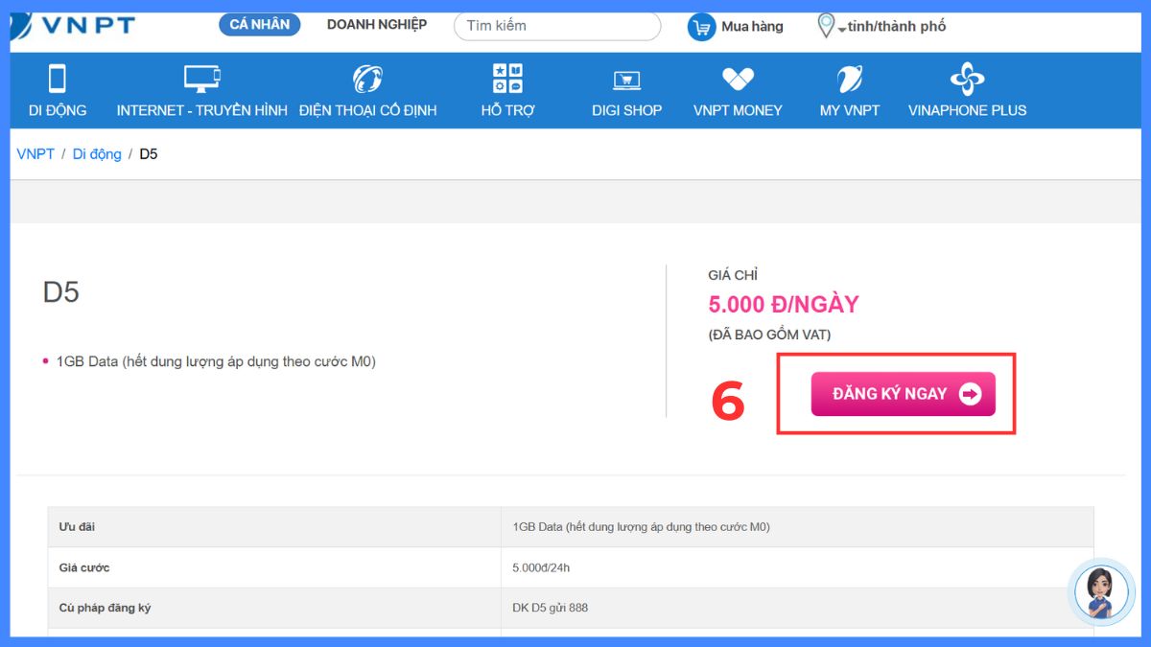Open ĐIỆN THOẠI CỐ ĐỊNH globe icon
Image resolution: width=1151 pixels, height=647 pixels.
(369, 77)
